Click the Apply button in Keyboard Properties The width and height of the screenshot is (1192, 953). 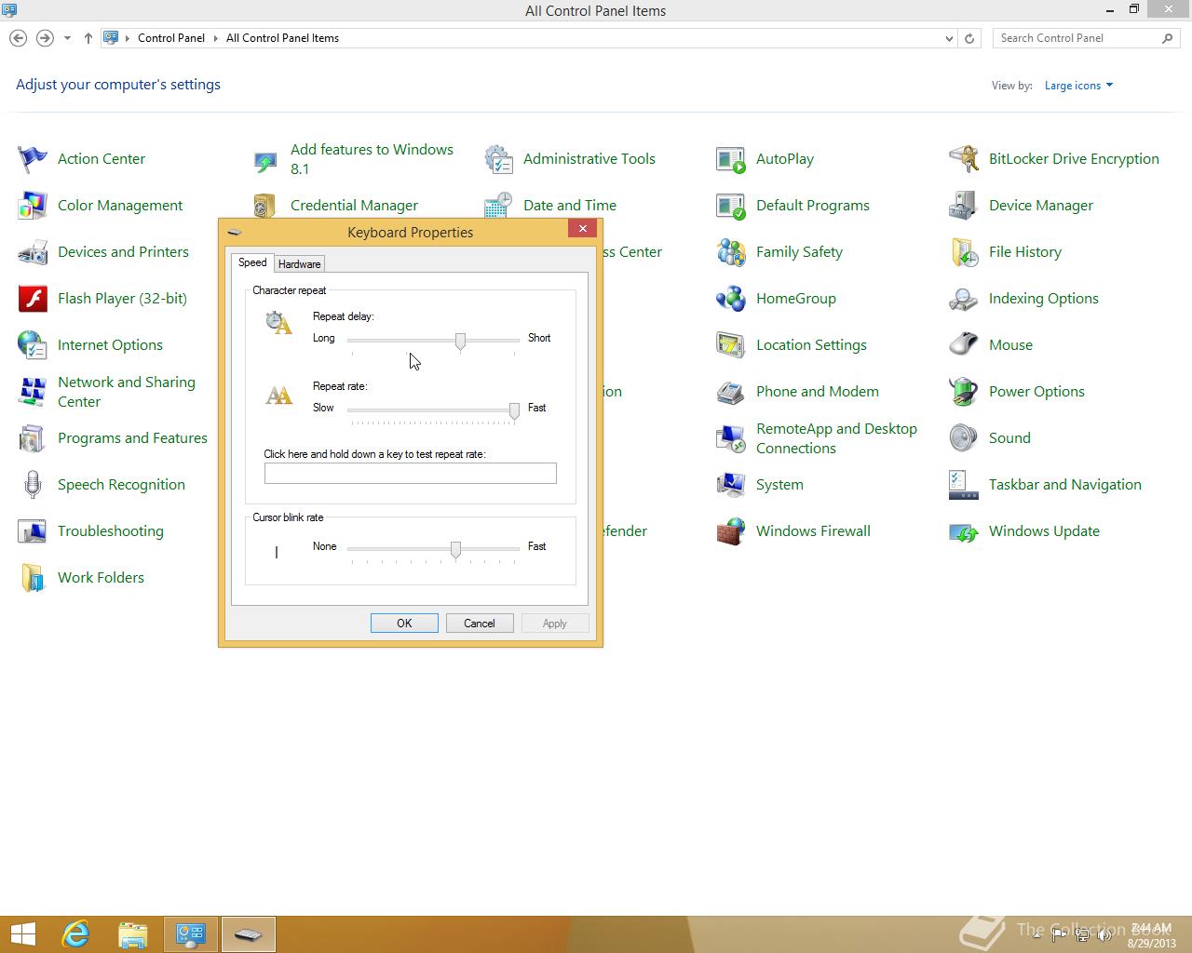pos(555,624)
